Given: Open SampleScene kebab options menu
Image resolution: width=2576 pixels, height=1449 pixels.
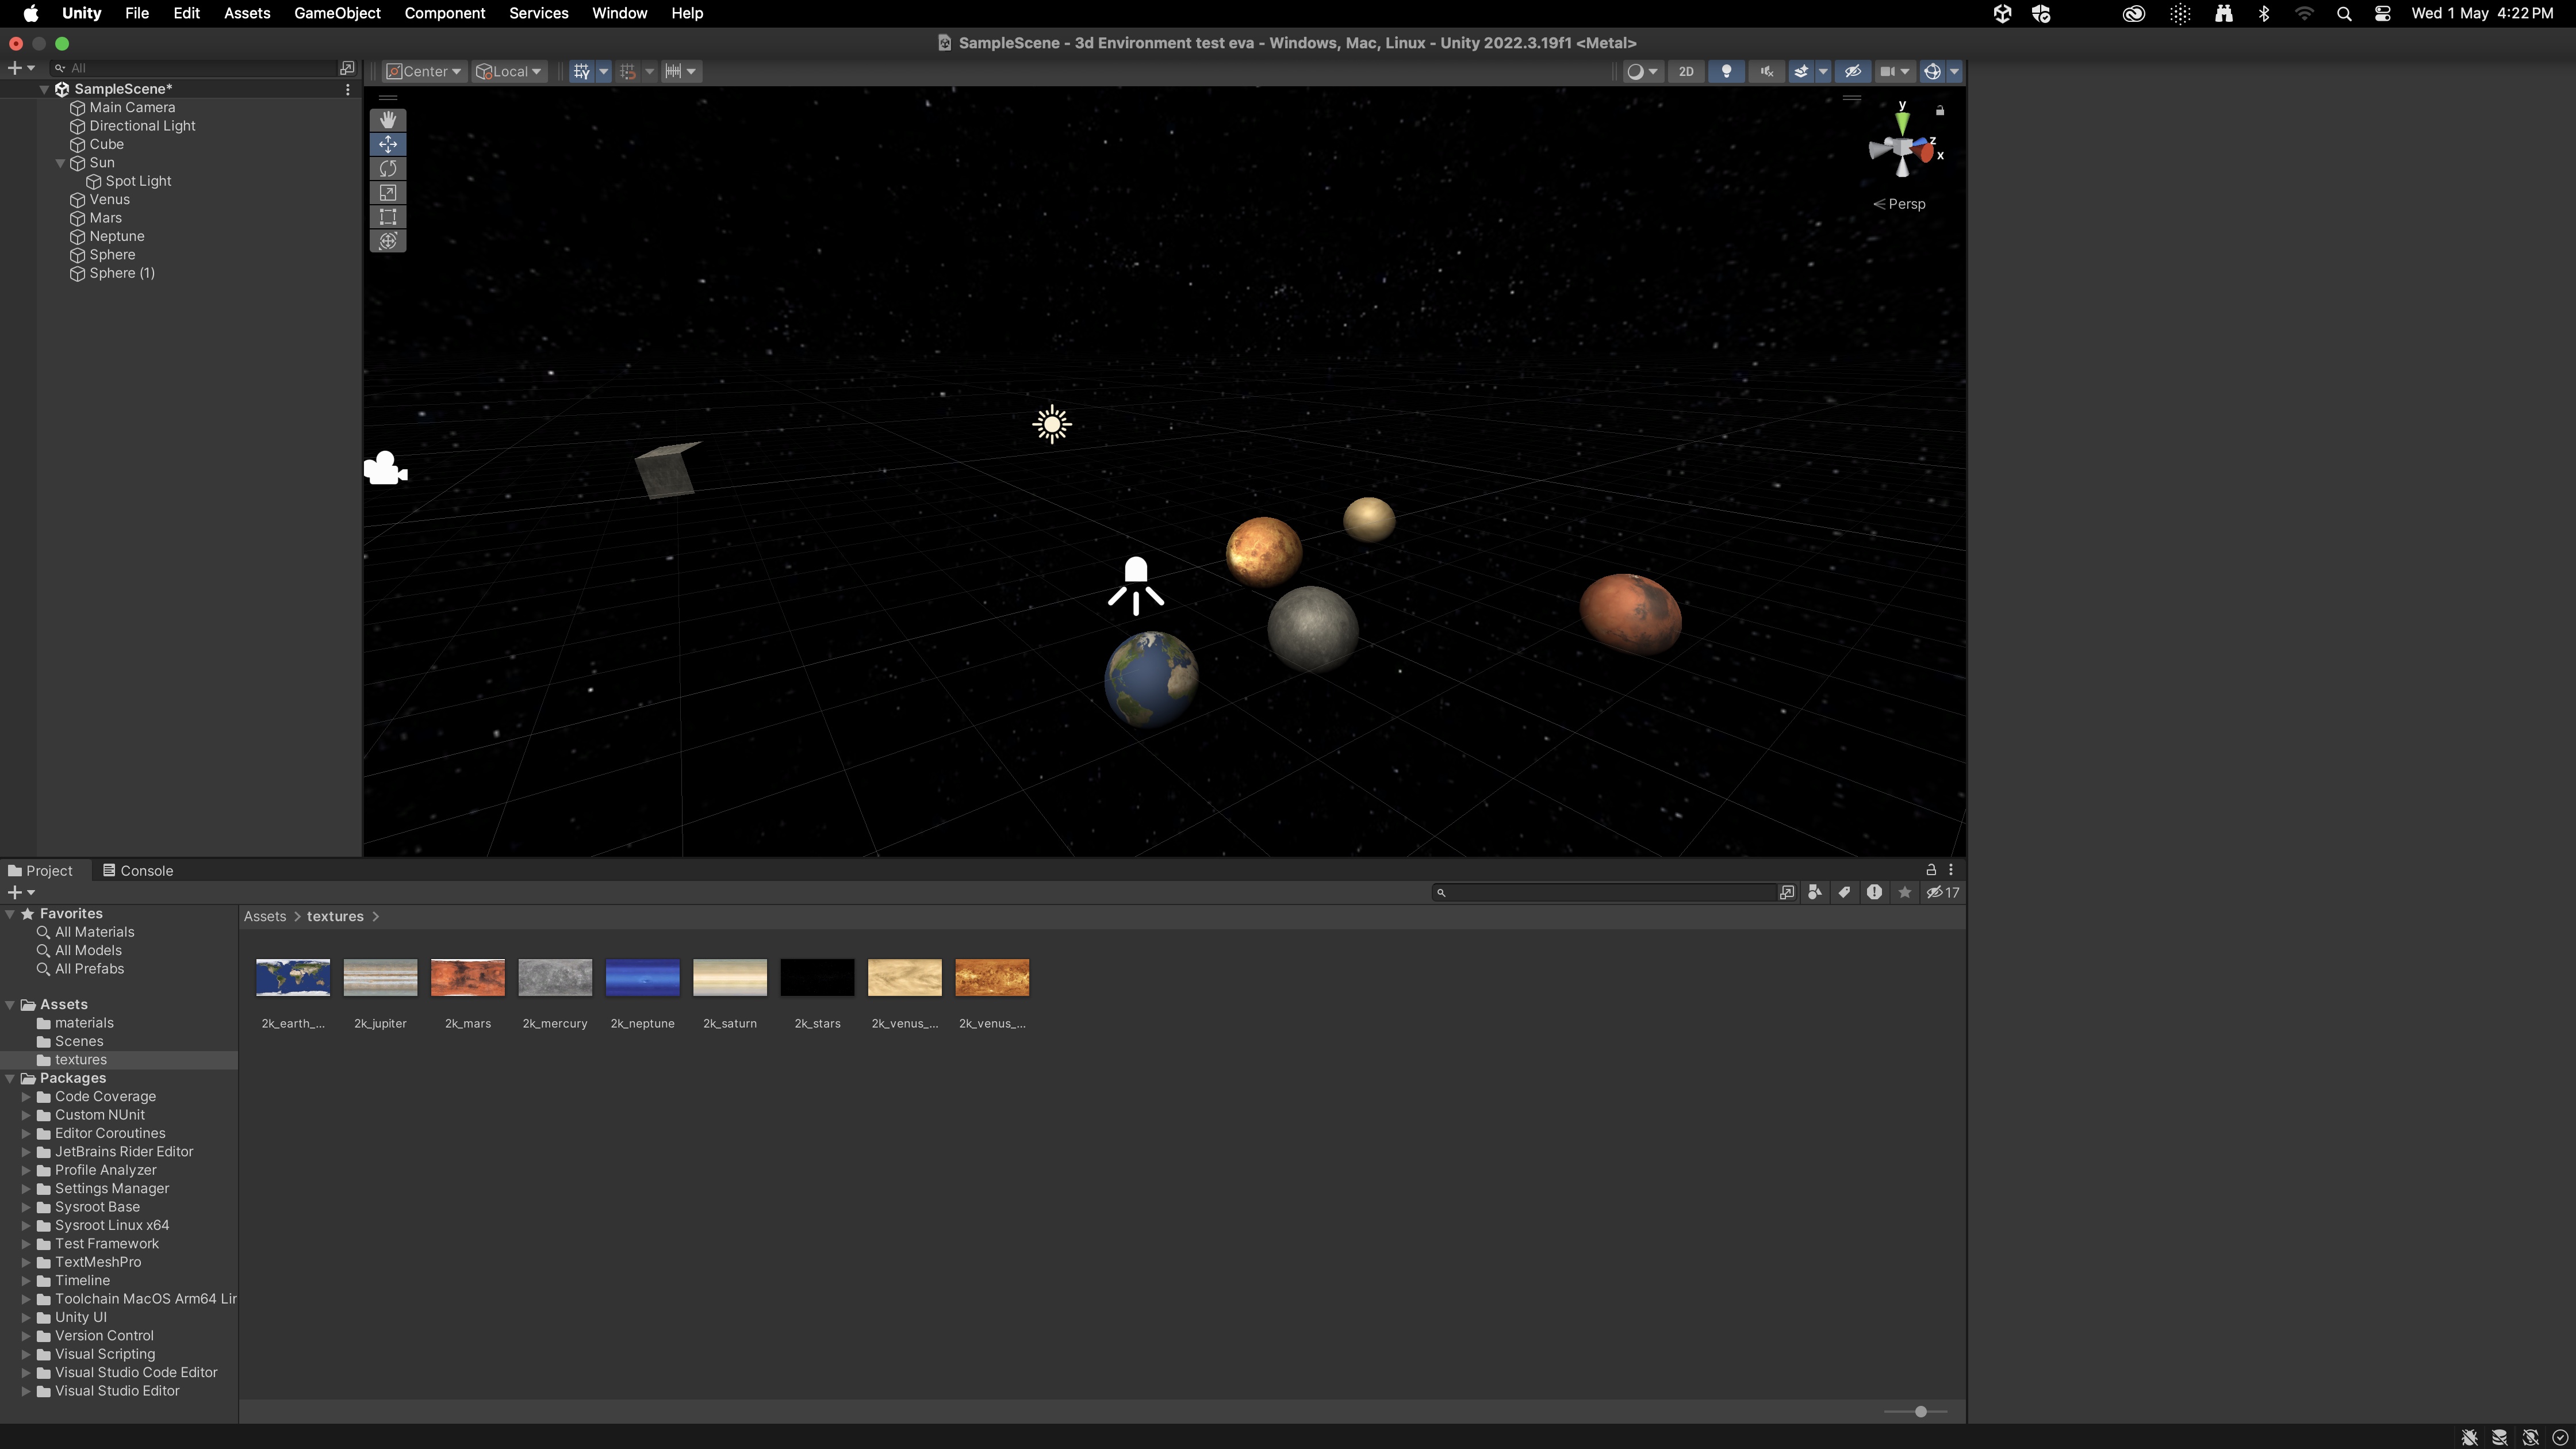Looking at the screenshot, I should (347, 89).
